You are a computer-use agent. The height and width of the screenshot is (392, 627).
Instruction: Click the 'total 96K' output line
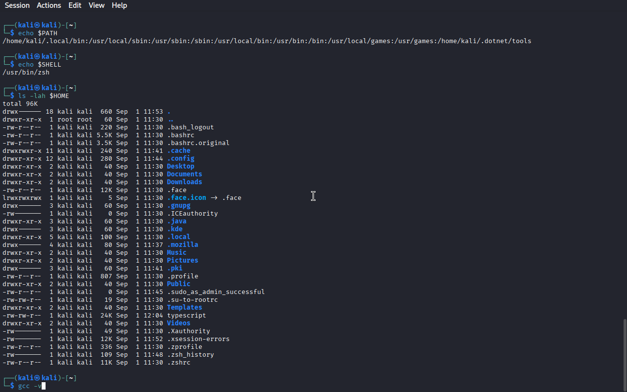tap(20, 104)
